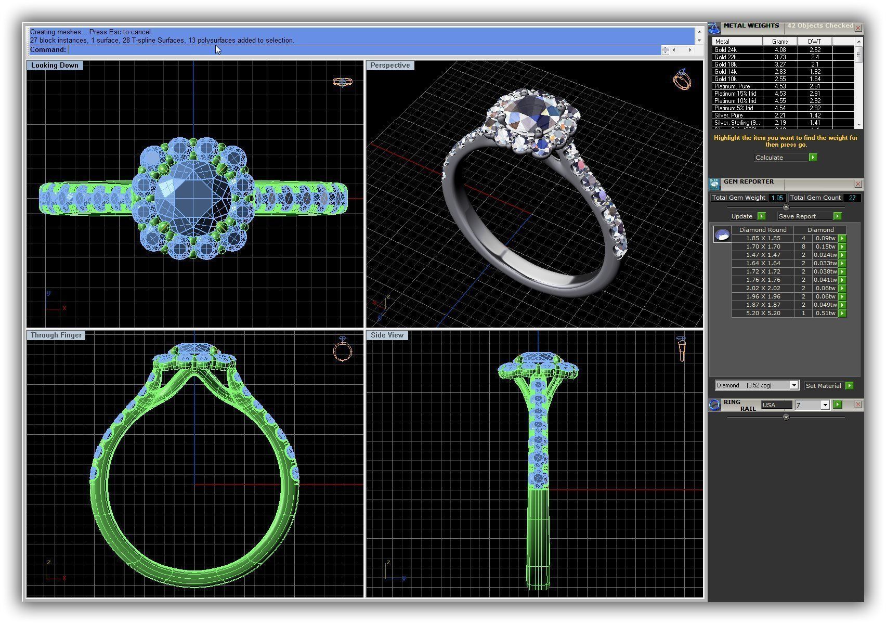This screenshot has width=886, height=624.
Task: Click the green arrow for the 1.76 X 1.76 row
Action: pos(842,280)
